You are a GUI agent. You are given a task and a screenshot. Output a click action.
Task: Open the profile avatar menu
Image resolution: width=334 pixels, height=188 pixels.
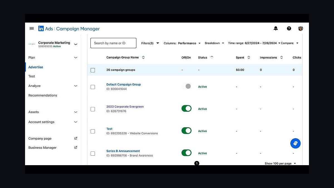click(301, 28)
